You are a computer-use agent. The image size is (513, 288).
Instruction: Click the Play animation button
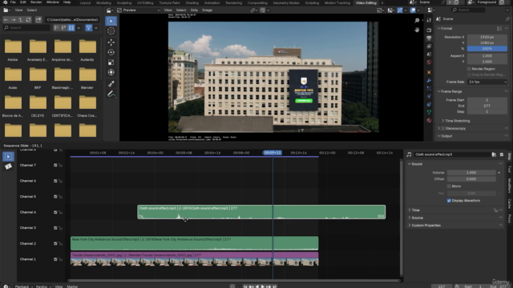(262, 286)
